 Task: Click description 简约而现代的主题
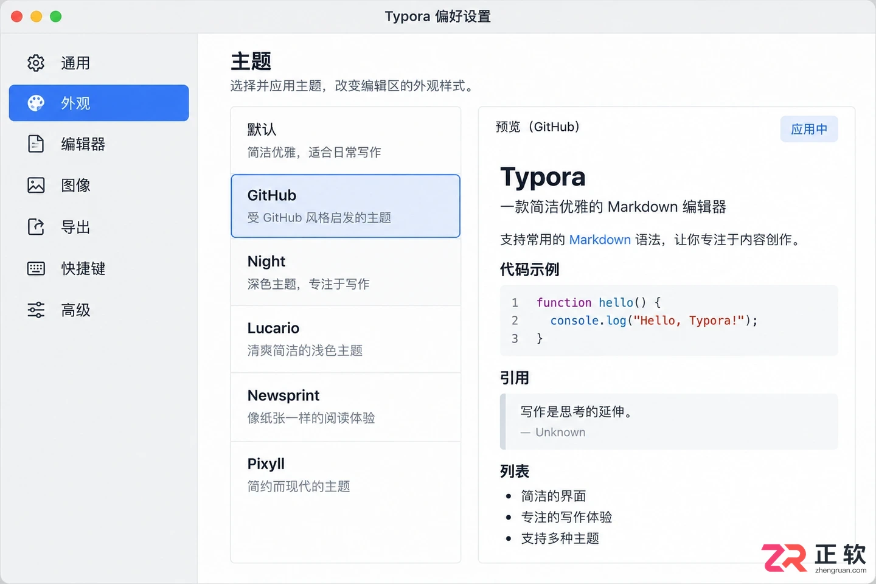(x=299, y=486)
